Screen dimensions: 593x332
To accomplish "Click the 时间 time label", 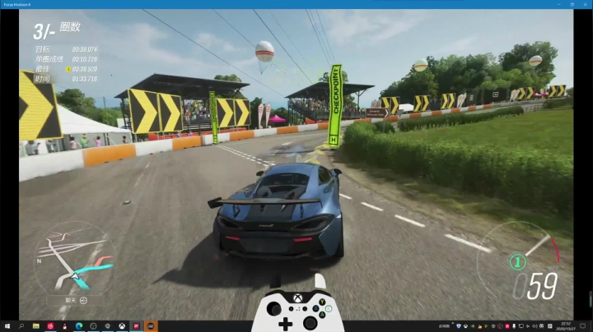I will (42, 79).
